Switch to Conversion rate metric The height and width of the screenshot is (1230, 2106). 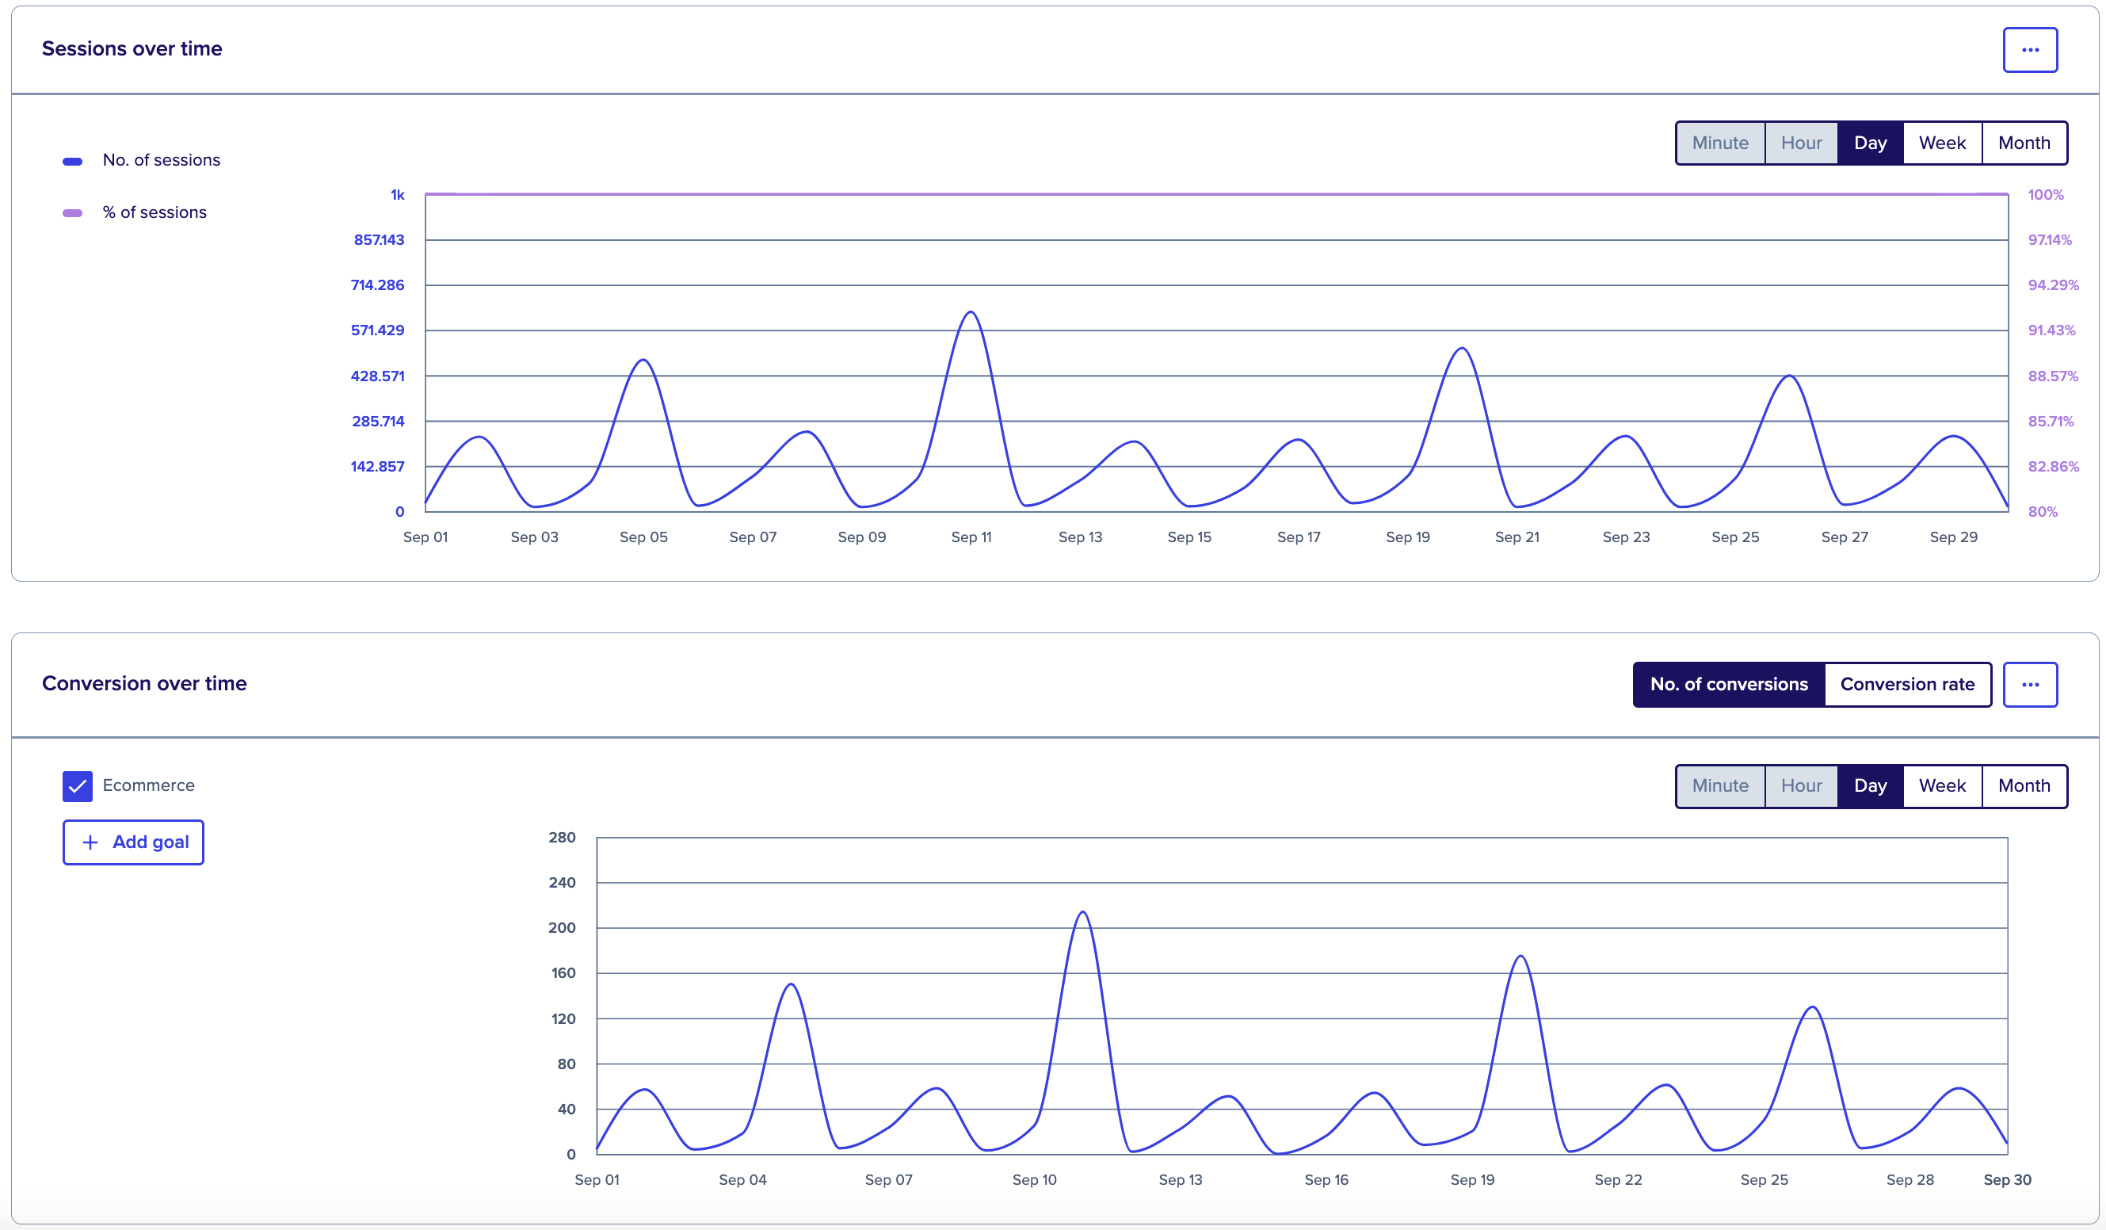pos(1907,684)
